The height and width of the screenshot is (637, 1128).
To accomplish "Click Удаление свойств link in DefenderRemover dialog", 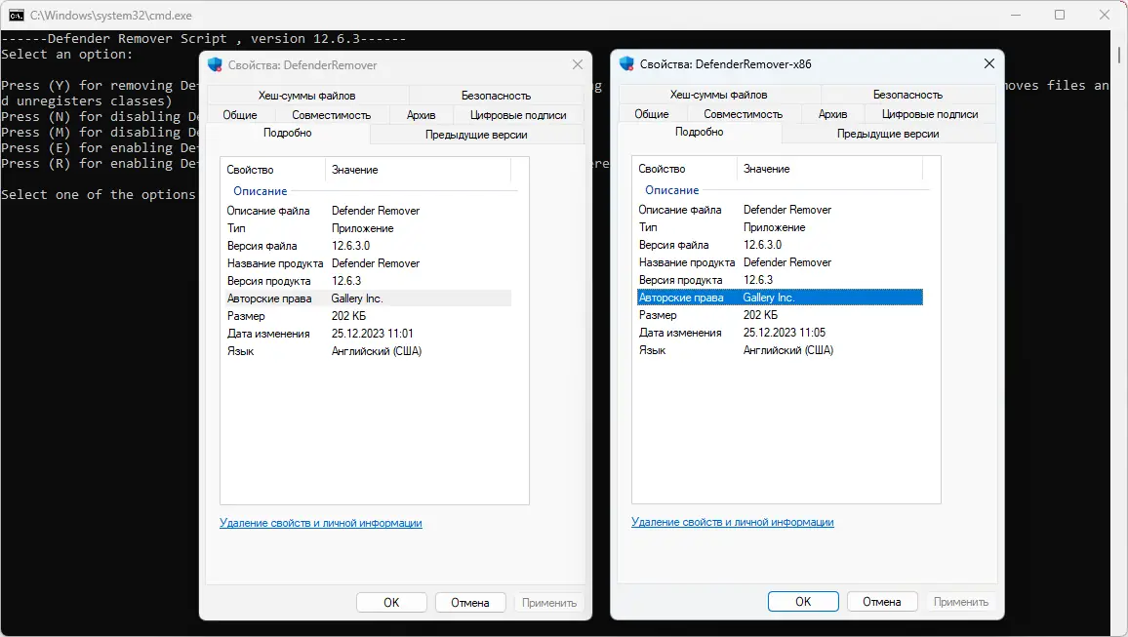I will 320,523.
